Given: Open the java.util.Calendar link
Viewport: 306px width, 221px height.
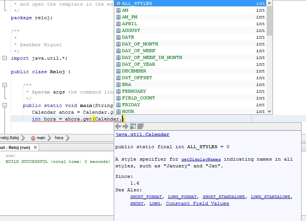Looking at the screenshot, I should [x=142, y=134].
